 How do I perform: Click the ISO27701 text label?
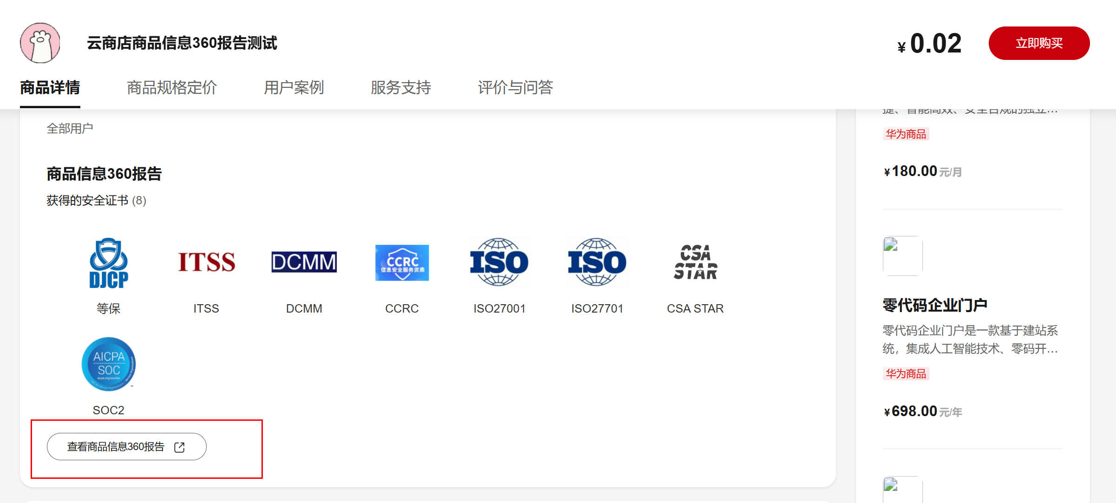[x=597, y=308]
